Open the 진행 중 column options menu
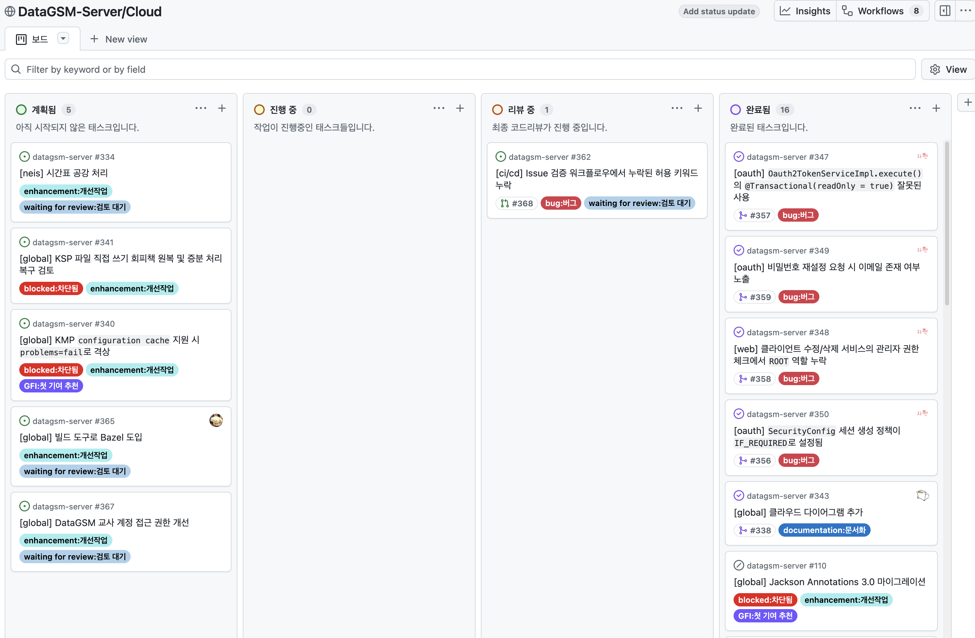975x638 pixels. (439, 108)
